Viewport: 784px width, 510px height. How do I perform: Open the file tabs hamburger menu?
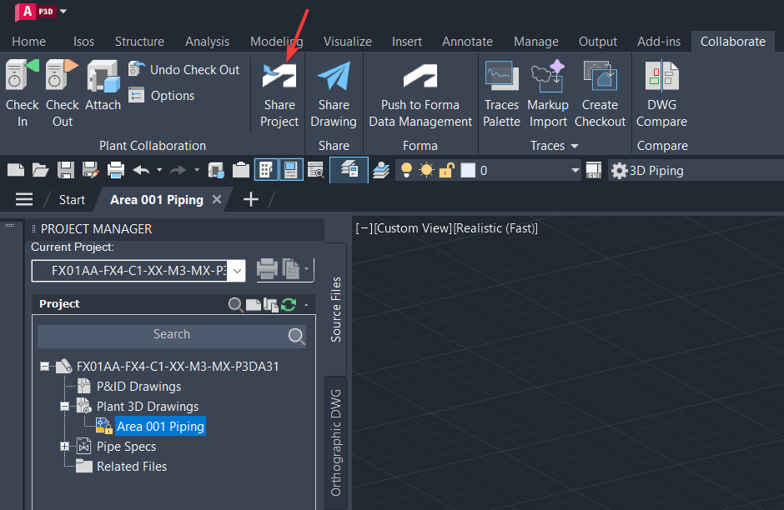tap(24, 199)
